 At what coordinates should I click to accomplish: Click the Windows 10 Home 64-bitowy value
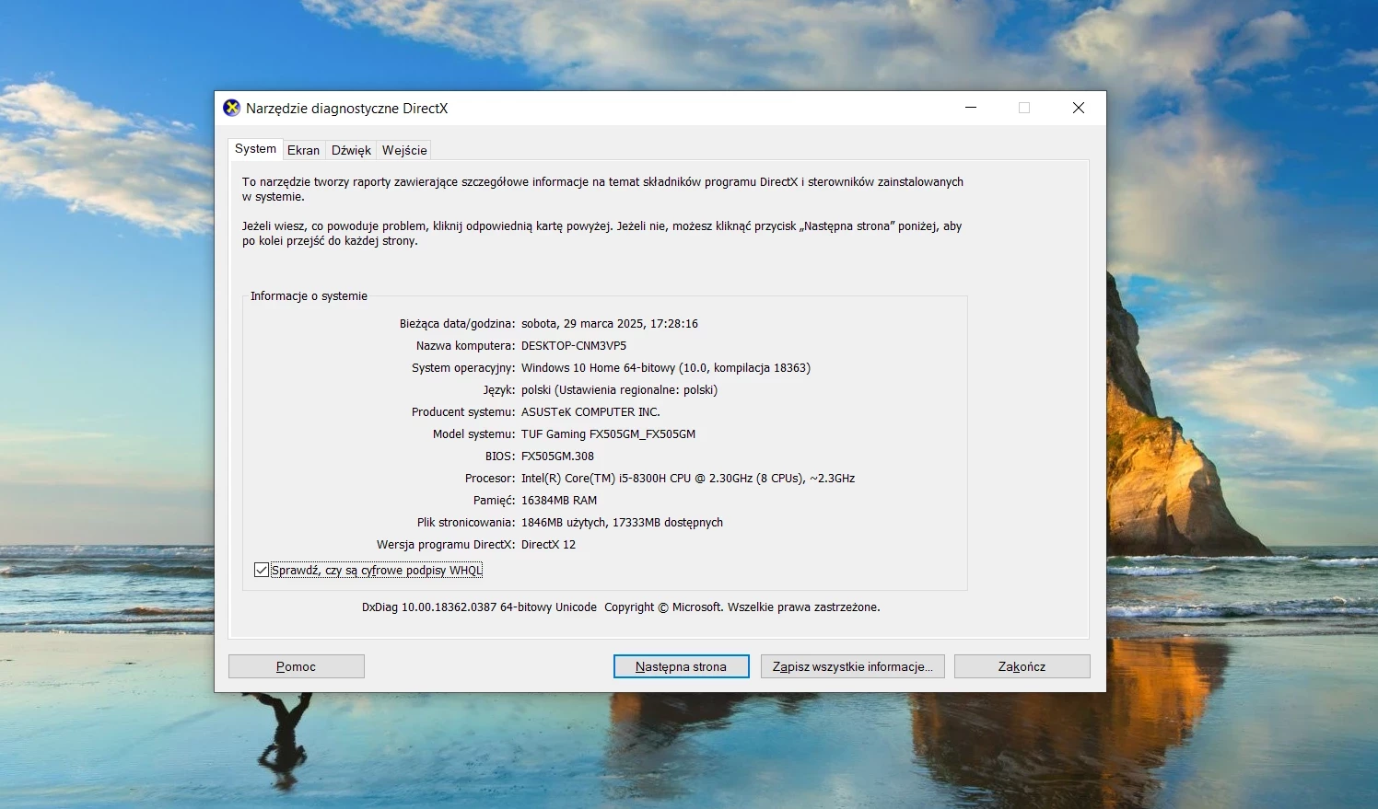click(666, 368)
